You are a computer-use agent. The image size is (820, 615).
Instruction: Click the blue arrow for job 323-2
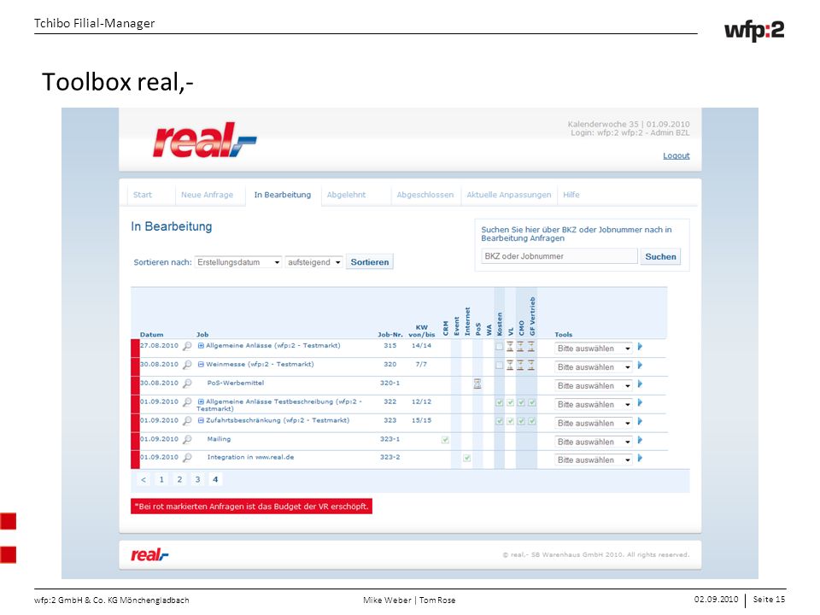pyautogui.click(x=640, y=459)
